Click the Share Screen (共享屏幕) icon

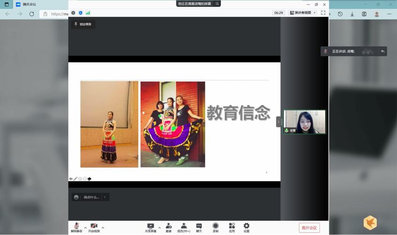[151, 228]
